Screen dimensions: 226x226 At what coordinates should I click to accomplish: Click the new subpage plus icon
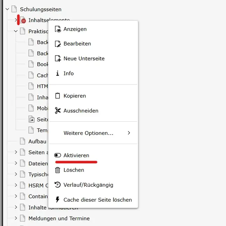58,59
